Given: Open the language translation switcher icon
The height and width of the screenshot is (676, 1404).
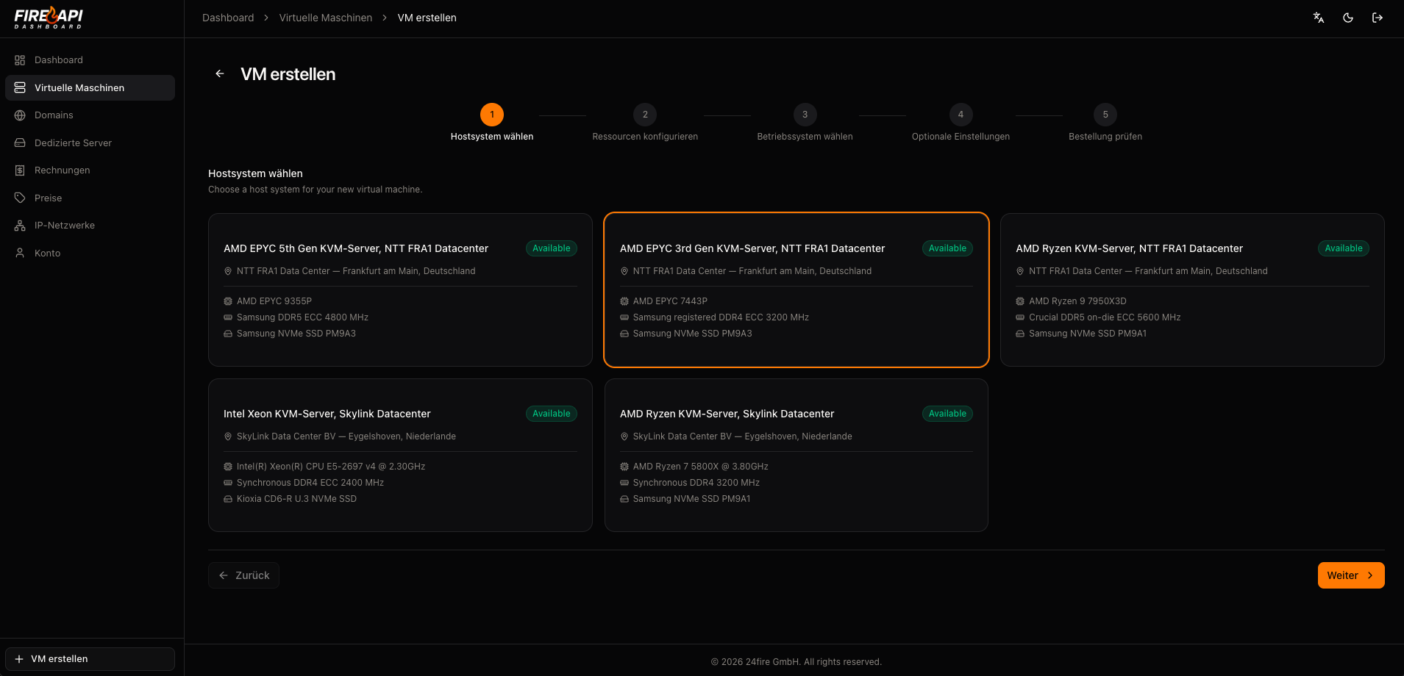Looking at the screenshot, I should click(1319, 18).
